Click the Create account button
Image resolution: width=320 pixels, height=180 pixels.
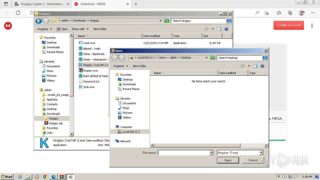click(x=288, y=25)
